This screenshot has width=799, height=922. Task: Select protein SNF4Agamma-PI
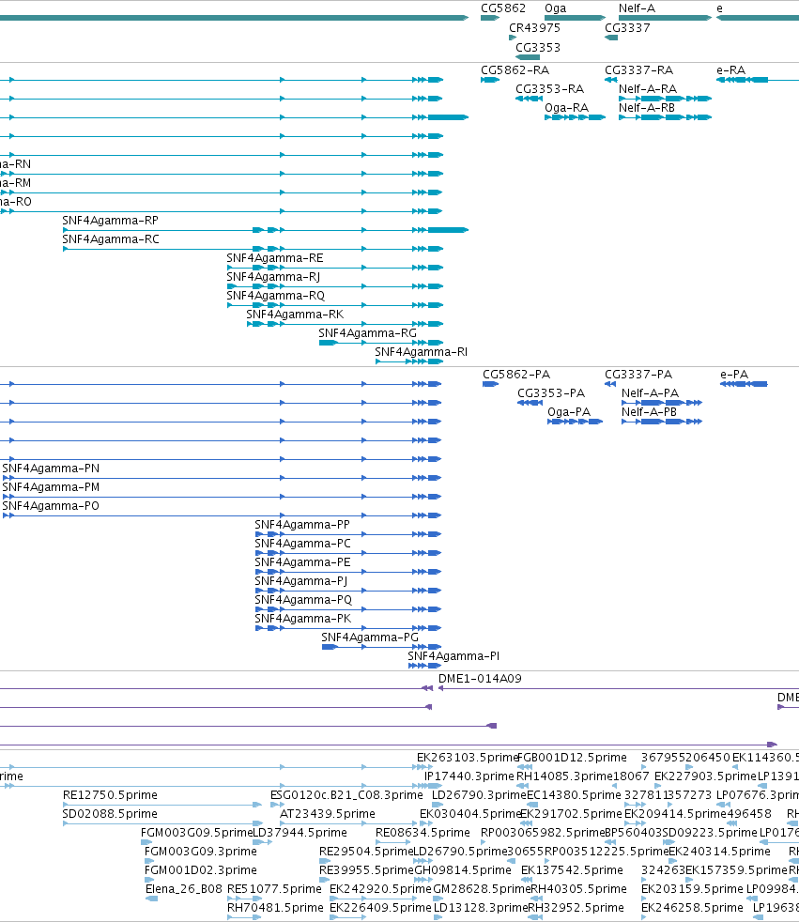(453, 657)
